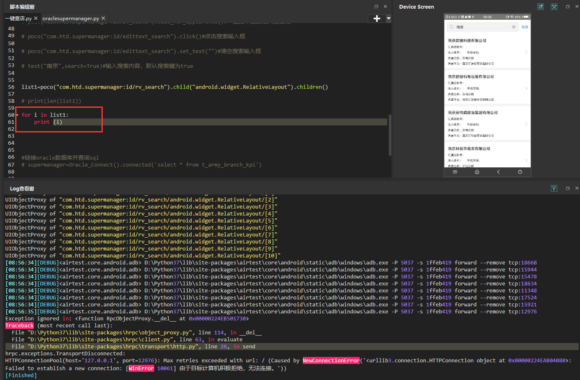Click the Traceback highlighted word in log
Screen dimensions: 580x380
coord(19,326)
